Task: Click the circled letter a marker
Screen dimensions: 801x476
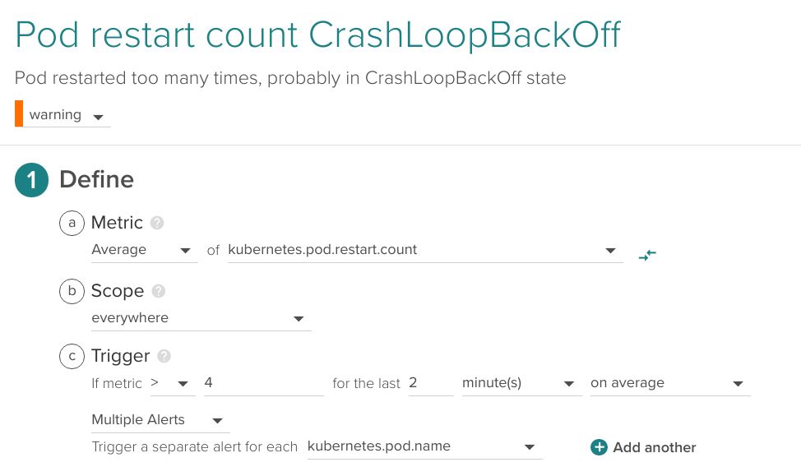Action: click(x=72, y=223)
